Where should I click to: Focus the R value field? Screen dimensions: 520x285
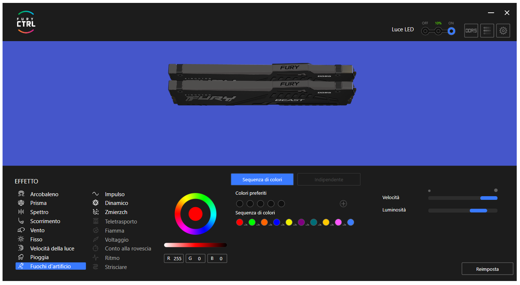click(x=174, y=258)
